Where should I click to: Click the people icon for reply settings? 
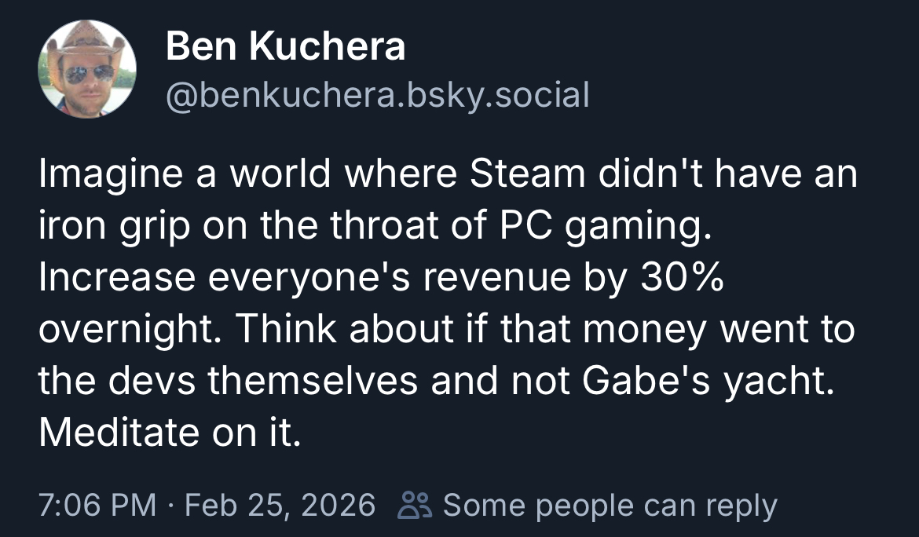click(x=413, y=505)
